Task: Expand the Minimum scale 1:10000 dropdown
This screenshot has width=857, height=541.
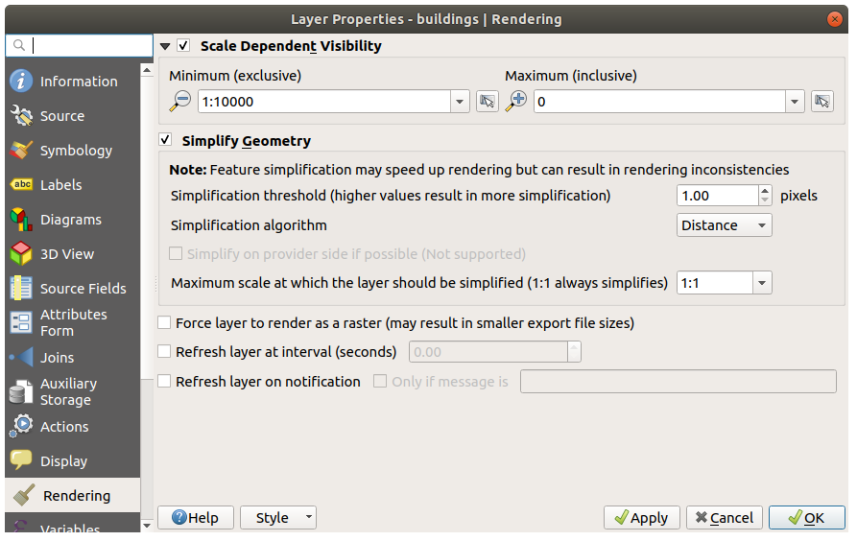Action: [459, 102]
